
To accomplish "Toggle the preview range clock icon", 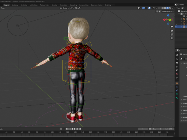I will 150,129.
